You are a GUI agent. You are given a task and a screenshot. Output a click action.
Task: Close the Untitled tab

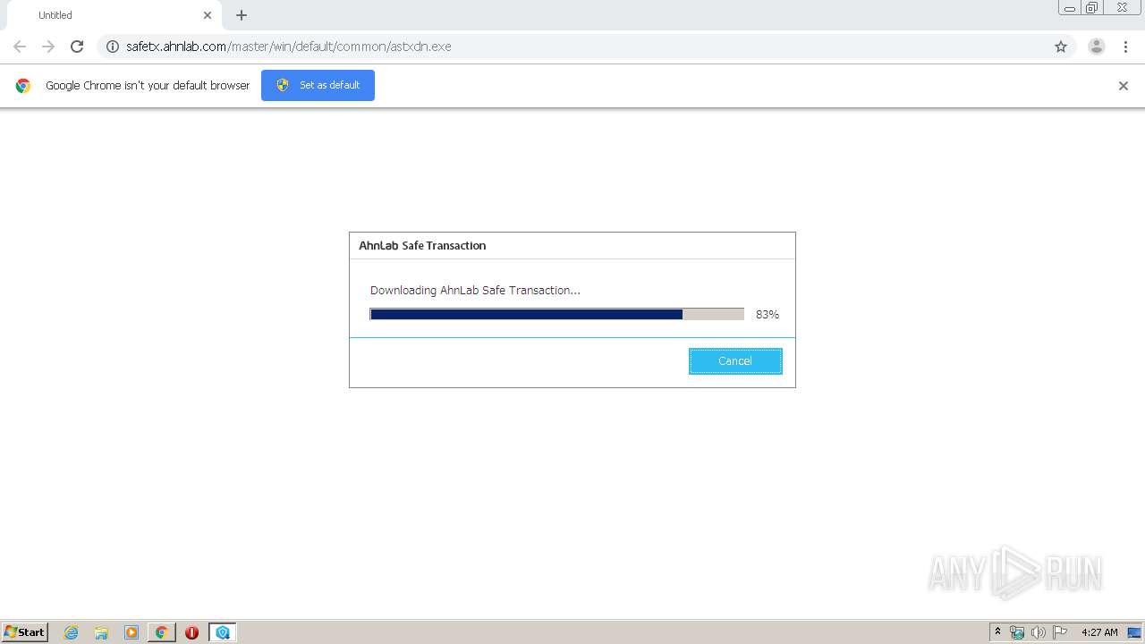coord(208,15)
